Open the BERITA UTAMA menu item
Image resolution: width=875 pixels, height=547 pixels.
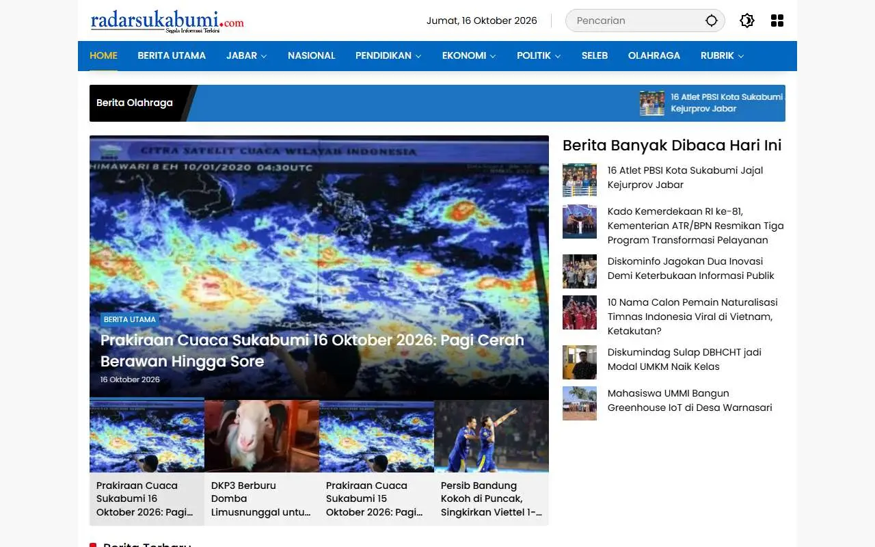pyautogui.click(x=172, y=55)
